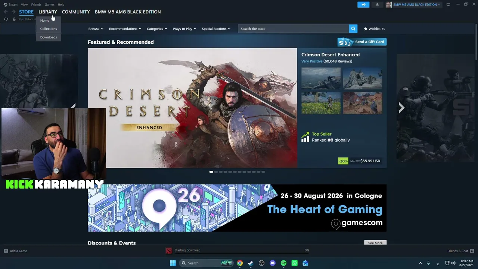Click the plus icon for Add a Game

[6, 251]
